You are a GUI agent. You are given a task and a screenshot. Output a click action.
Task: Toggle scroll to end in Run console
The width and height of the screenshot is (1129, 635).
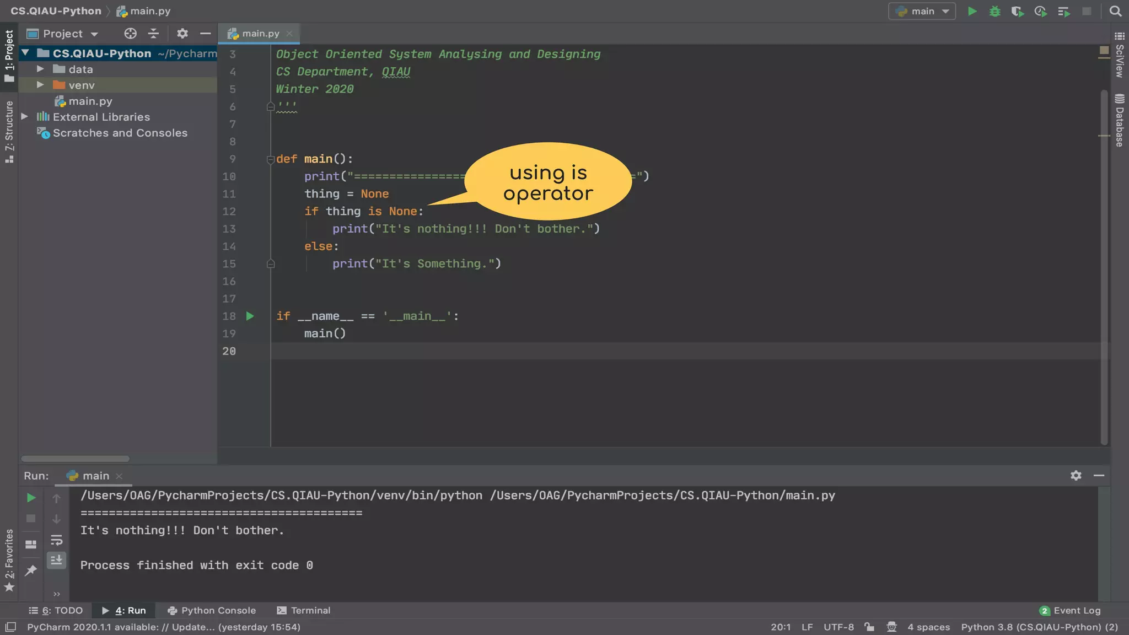coord(56,561)
